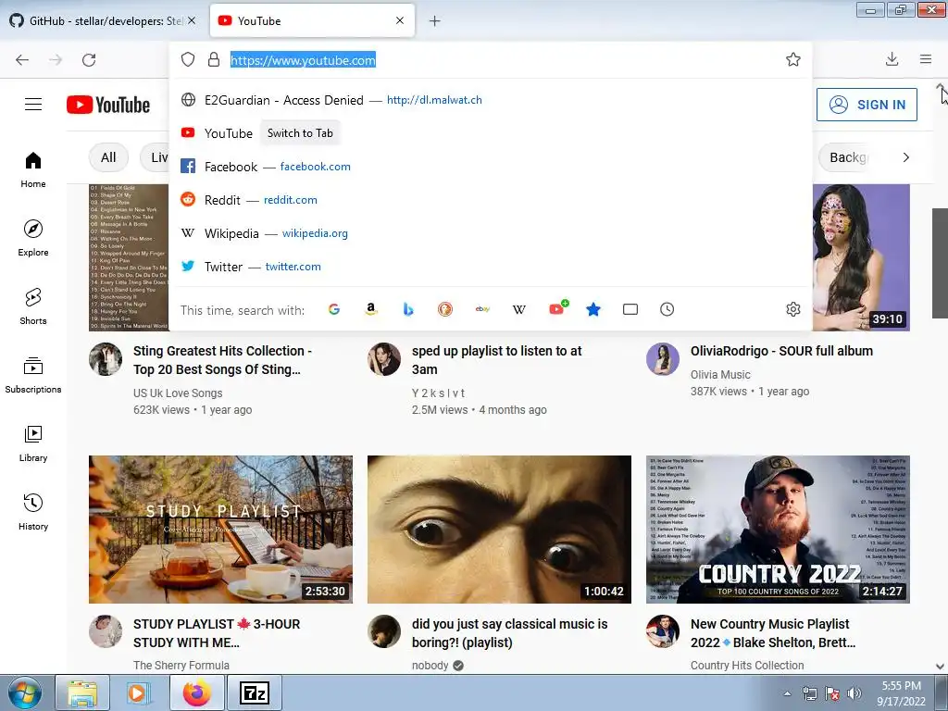Search history with the clock icon
This screenshot has height=711, width=948.
click(667, 309)
